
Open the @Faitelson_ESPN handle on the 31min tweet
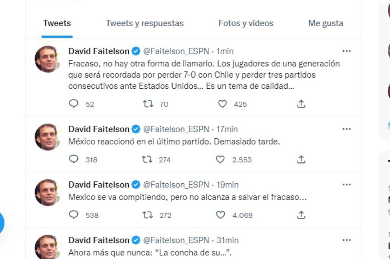pyautogui.click(x=176, y=240)
